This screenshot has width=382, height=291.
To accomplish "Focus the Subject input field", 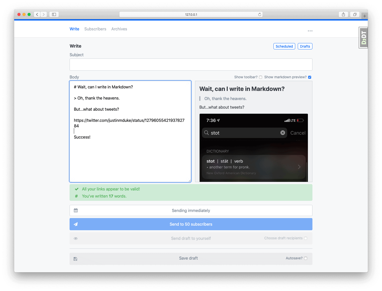I will click(x=191, y=65).
